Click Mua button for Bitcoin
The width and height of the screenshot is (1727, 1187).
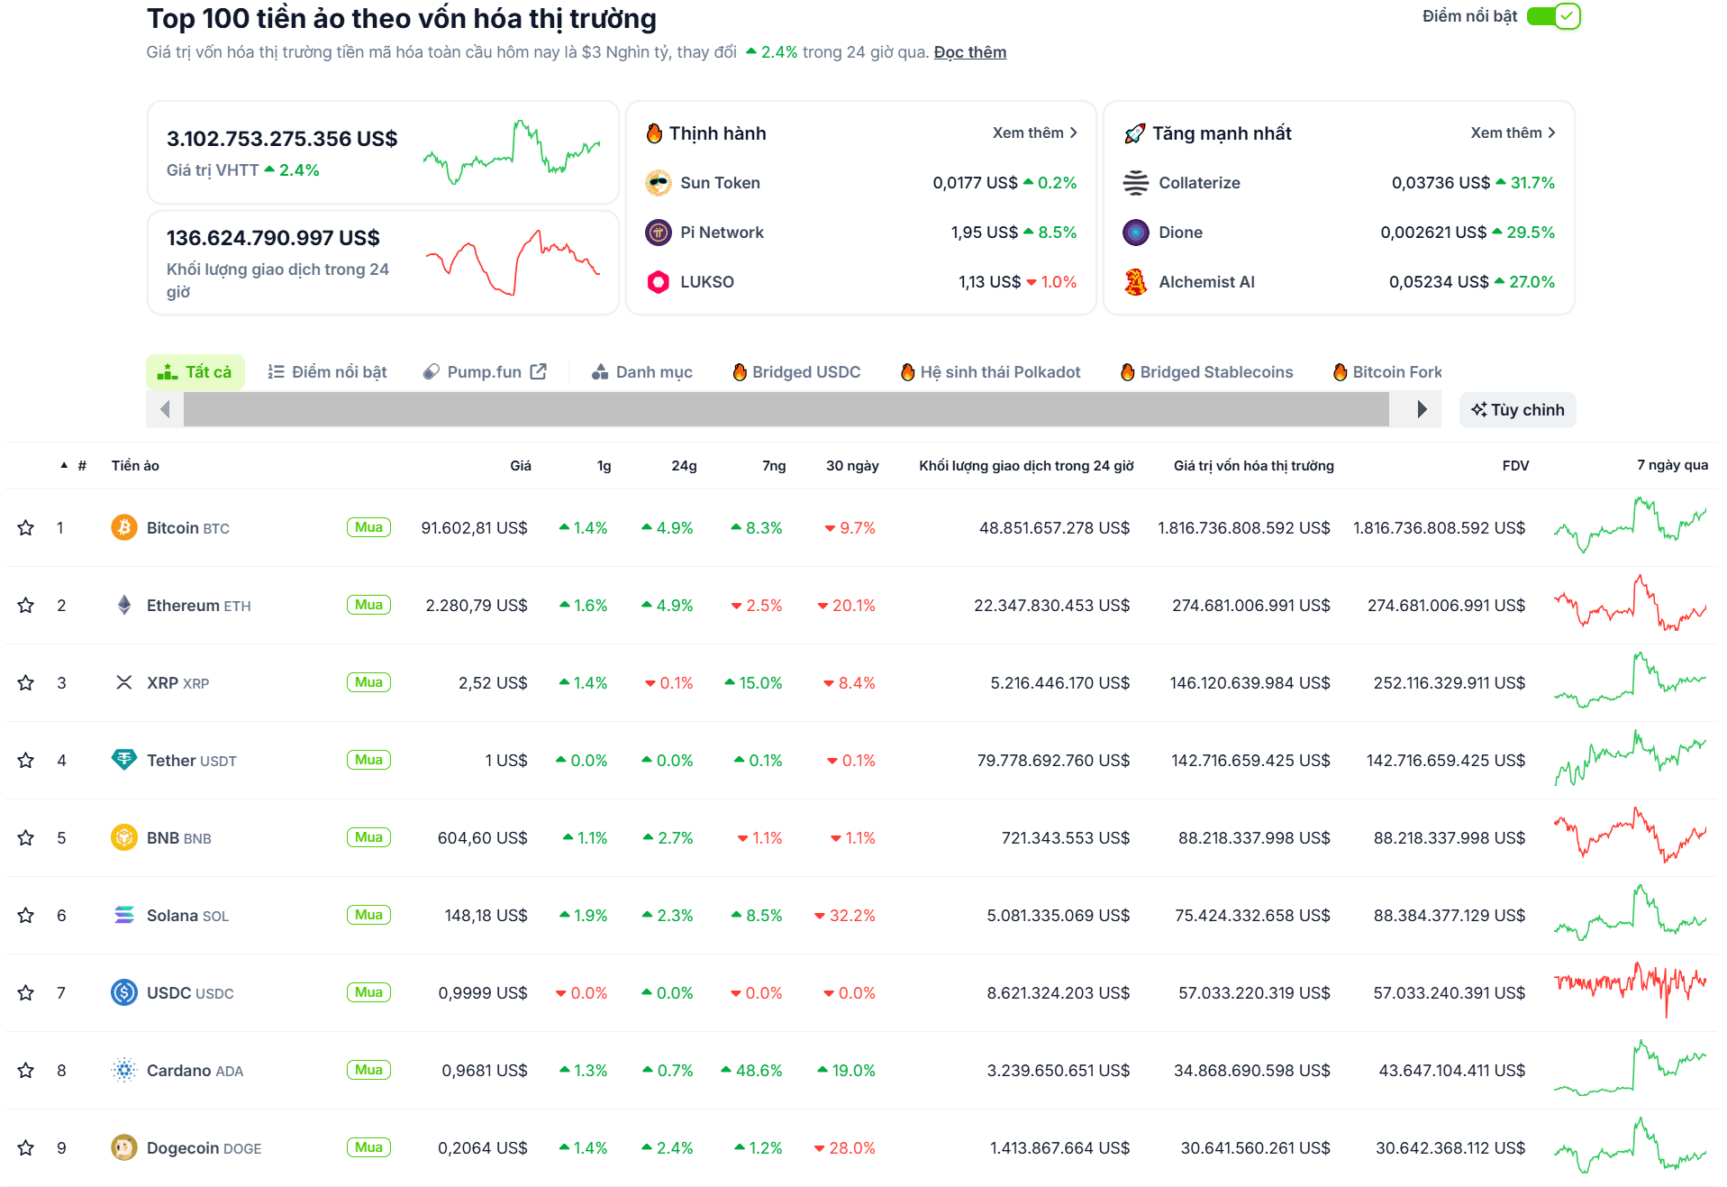click(368, 527)
